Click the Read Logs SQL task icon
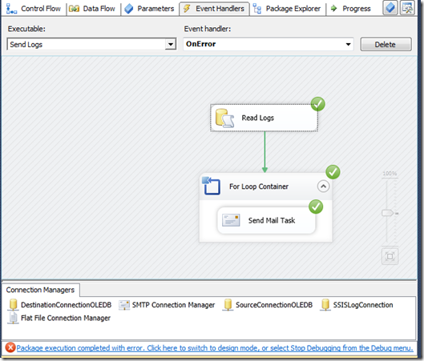424x361 pixels. 224,118
